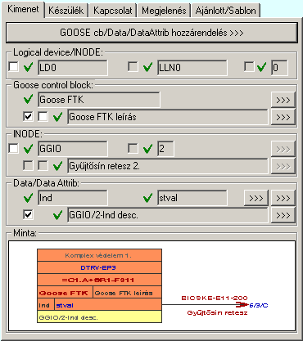Click red connector arrow symbol in Minta preview
The height and width of the screenshot is (341, 303).
(242, 305)
